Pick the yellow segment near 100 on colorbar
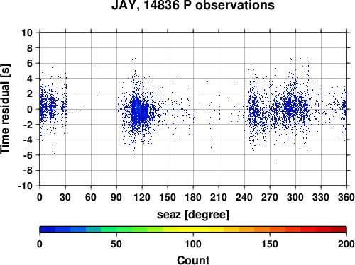 193,230
